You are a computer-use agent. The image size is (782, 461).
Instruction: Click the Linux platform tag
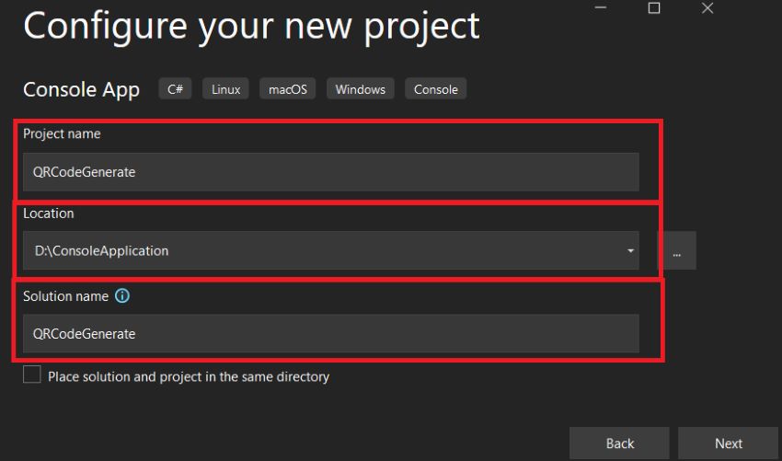click(x=225, y=89)
